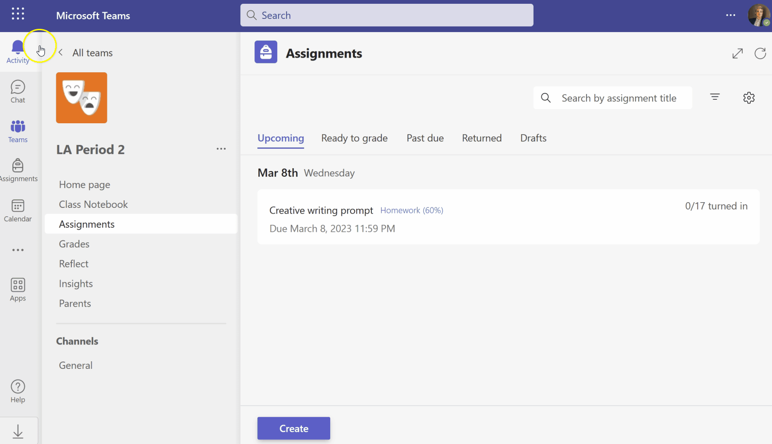This screenshot has height=444, width=772.
Task: Open the top-right more options menu
Action: pyautogui.click(x=730, y=16)
